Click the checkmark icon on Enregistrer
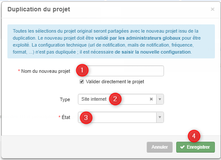221x160 pixels. point(182,147)
